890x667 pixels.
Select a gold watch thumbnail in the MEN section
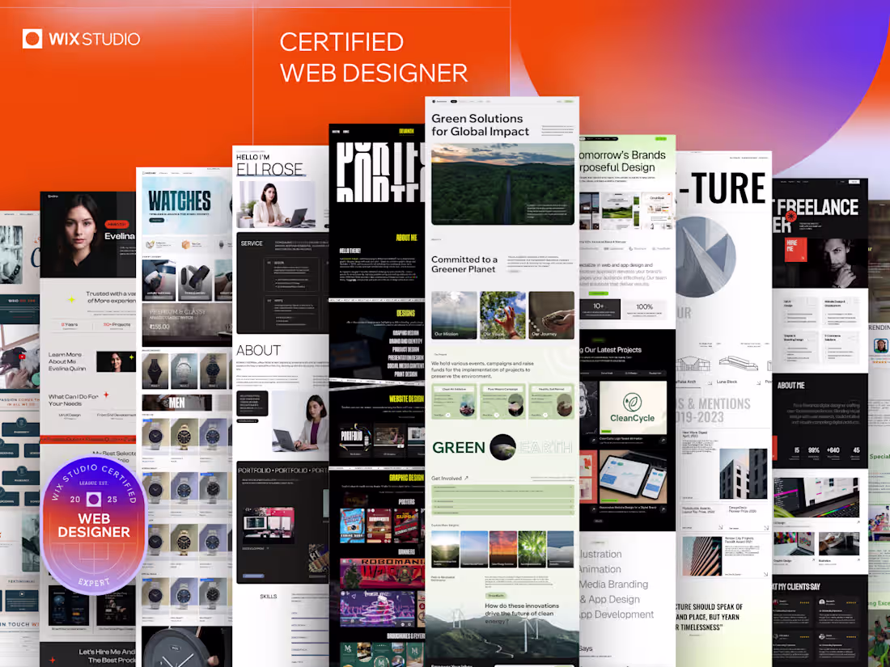click(x=184, y=435)
